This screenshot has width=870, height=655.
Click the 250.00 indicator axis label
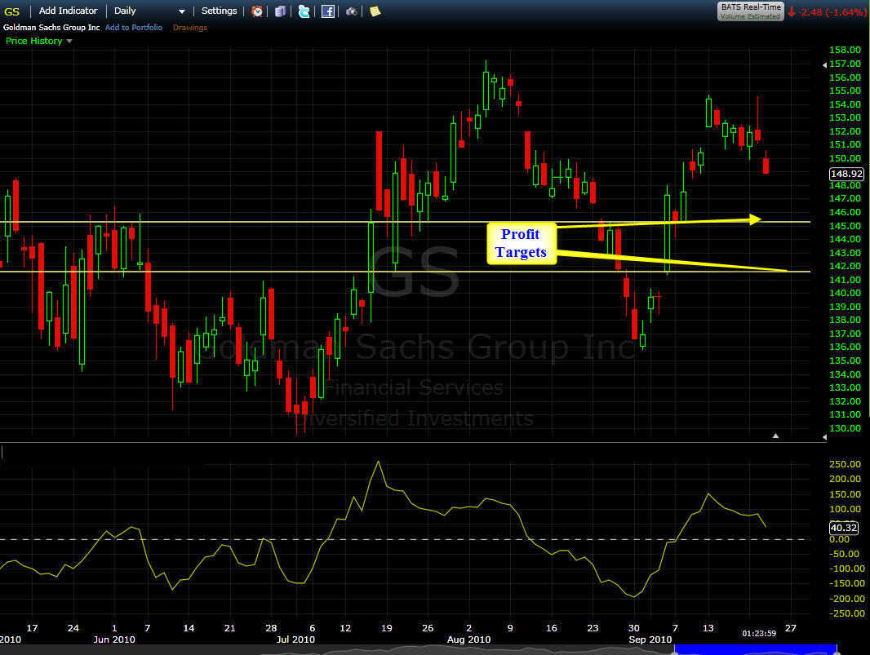(x=845, y=464)
